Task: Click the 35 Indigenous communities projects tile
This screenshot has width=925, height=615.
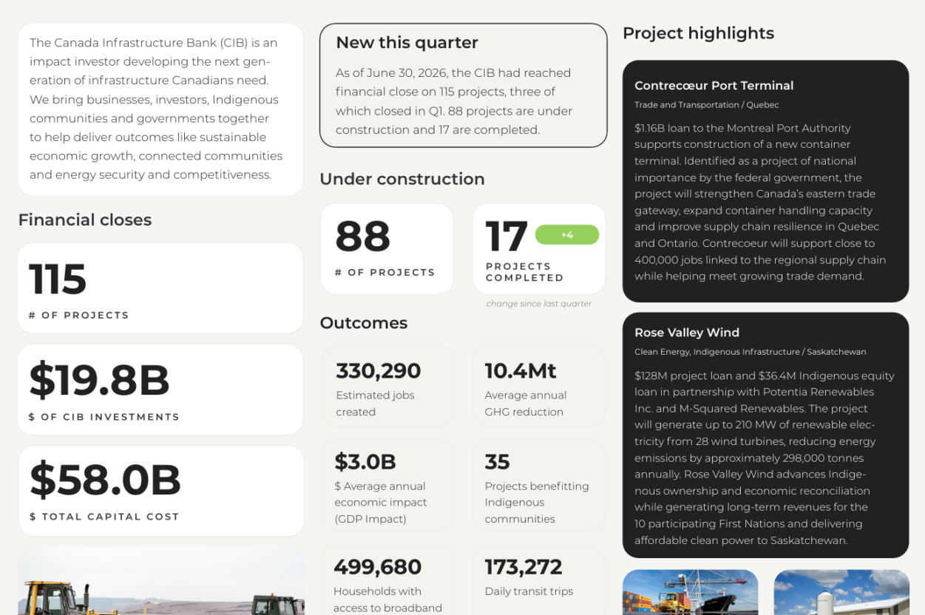Action: [x=539, y=486]
